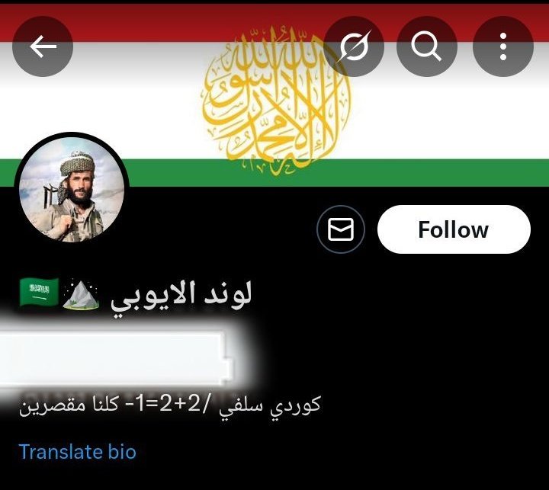The height and width of the screenshot is (490, 549).
Task: Tap the blurred username field
Action: [112, 357]
